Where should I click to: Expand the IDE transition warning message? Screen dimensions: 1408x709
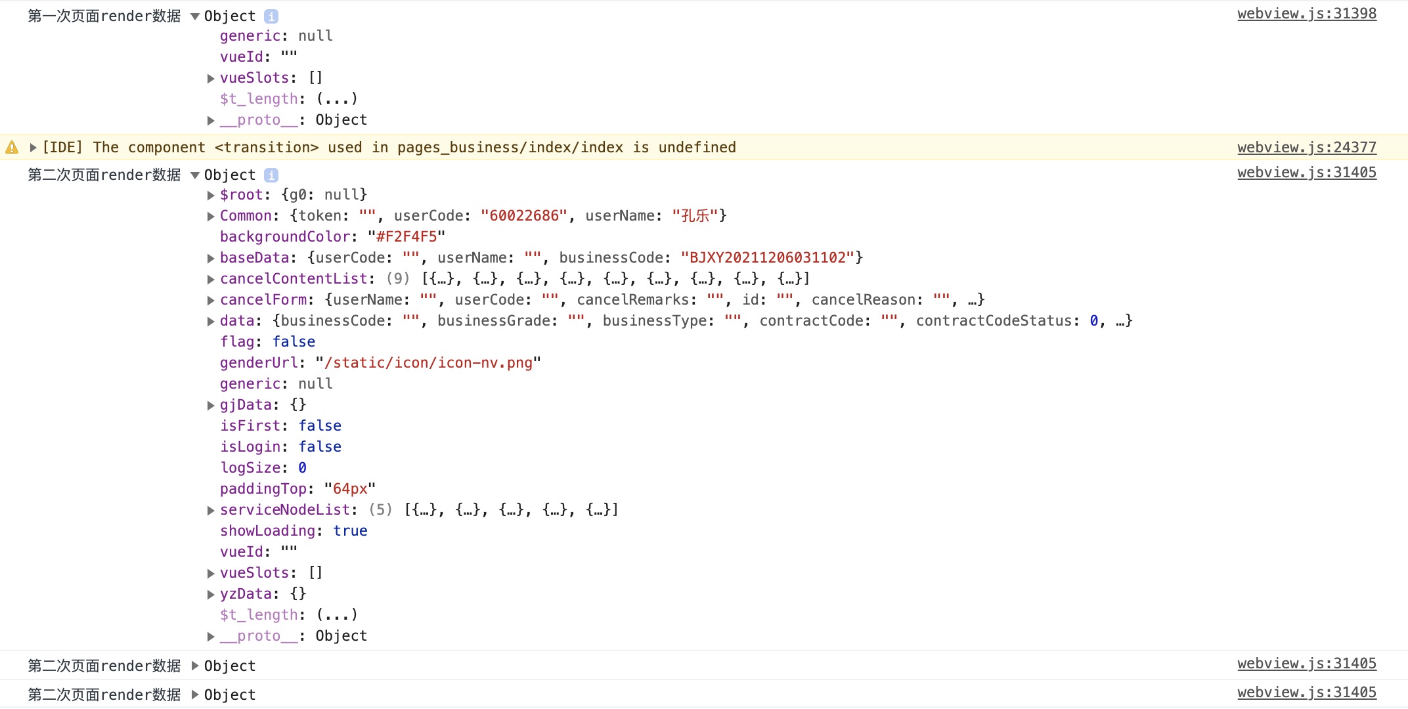click(33, 148)
